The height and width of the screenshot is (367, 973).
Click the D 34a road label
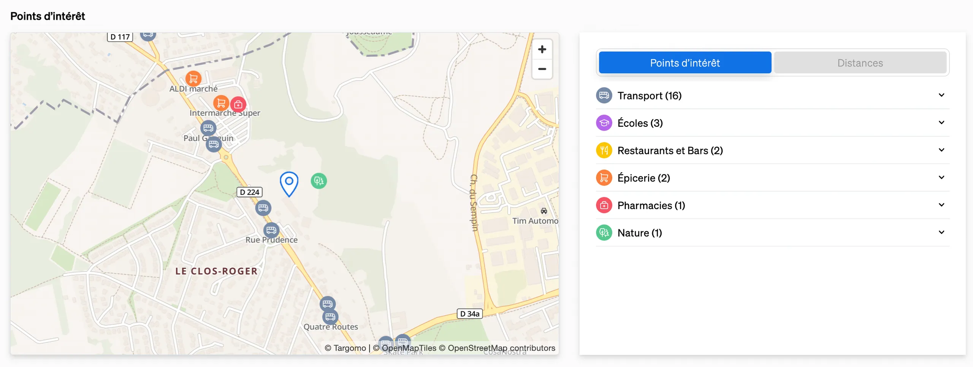[x=469, y=314]
